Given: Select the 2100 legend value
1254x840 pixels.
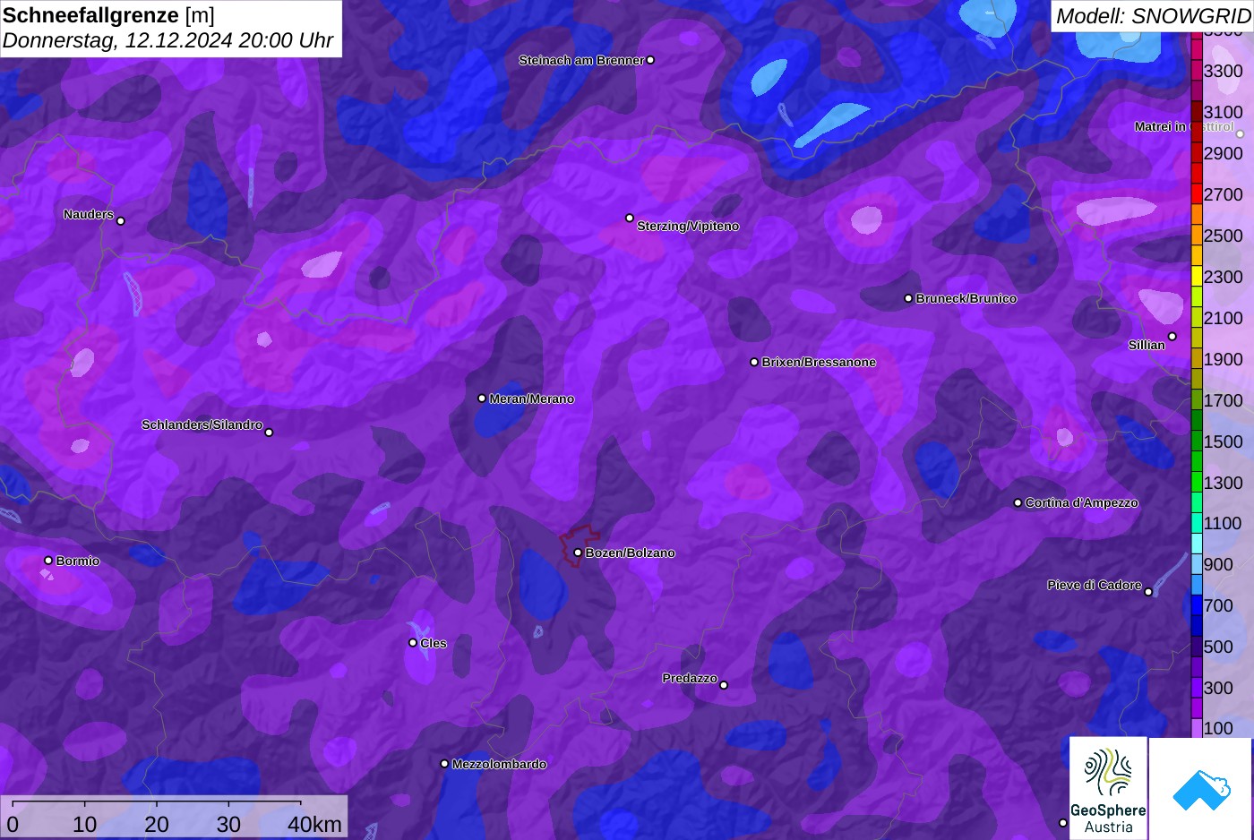Looking at the screenshot, I should tap(1223, 318).
